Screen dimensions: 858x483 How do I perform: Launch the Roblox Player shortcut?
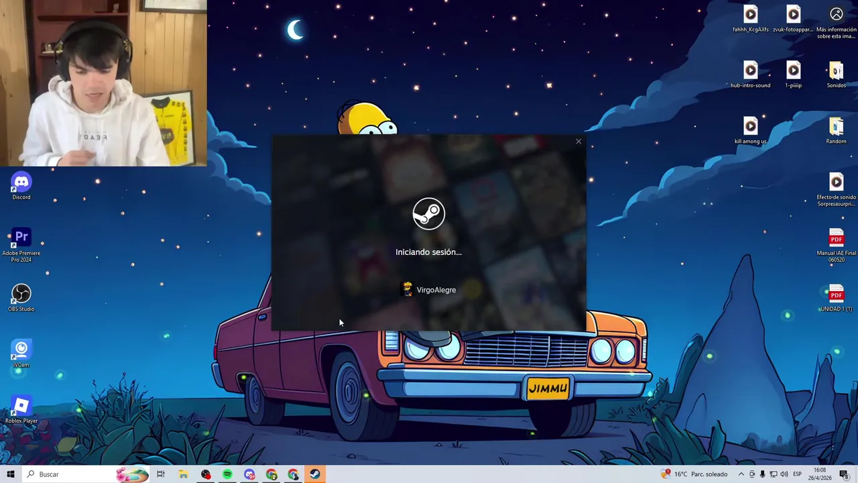[21, 409]
